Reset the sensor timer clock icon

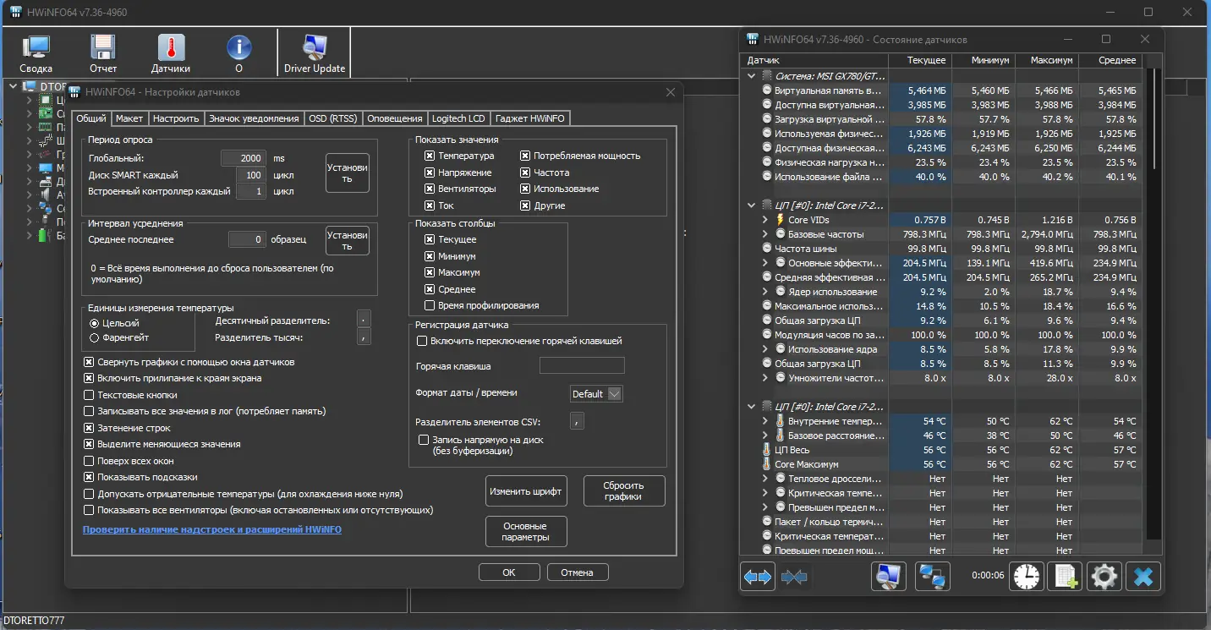point(1027,577)
